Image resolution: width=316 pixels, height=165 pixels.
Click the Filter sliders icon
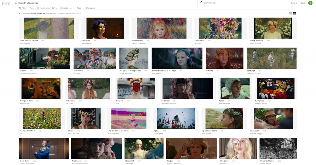click(20, 8)
